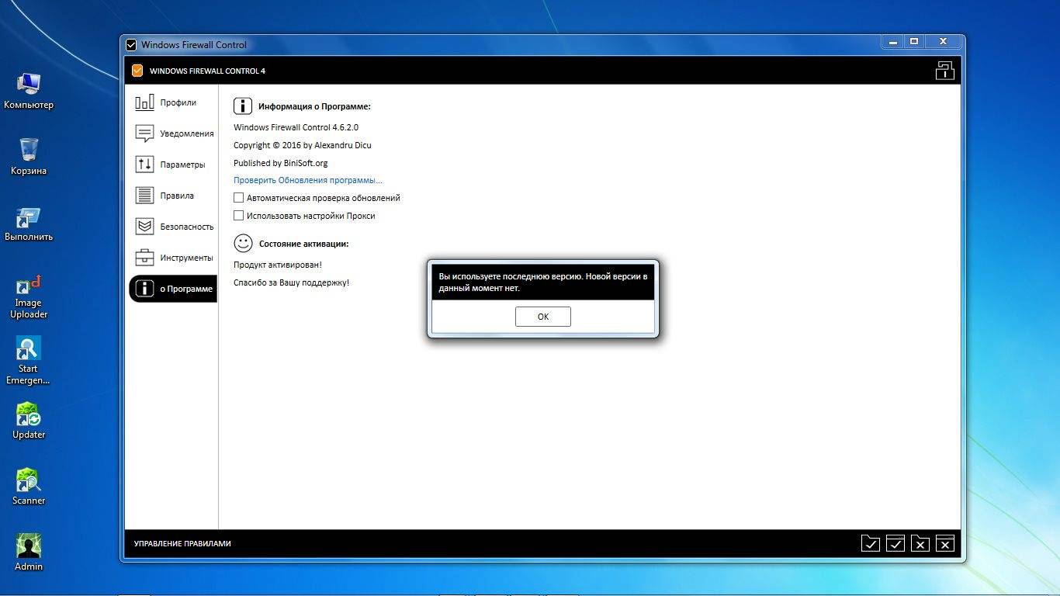Click the window-with-X icon in bottom bar

pyautogui.click(x=945, y=543)
